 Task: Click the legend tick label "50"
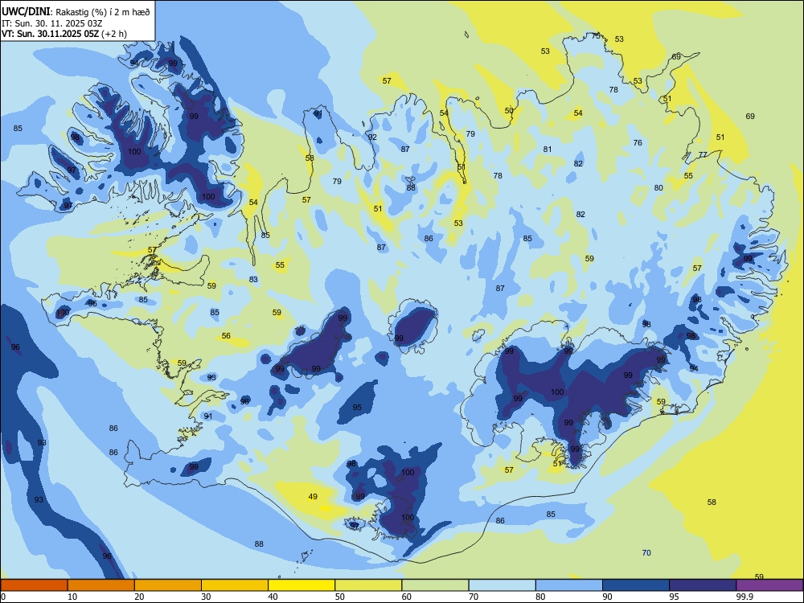pyautogui.click(x=340, y=597)
